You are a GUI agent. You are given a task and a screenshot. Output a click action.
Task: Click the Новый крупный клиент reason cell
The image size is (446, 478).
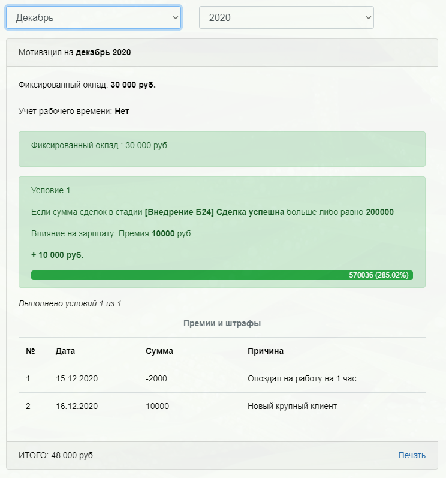[292, 406]
